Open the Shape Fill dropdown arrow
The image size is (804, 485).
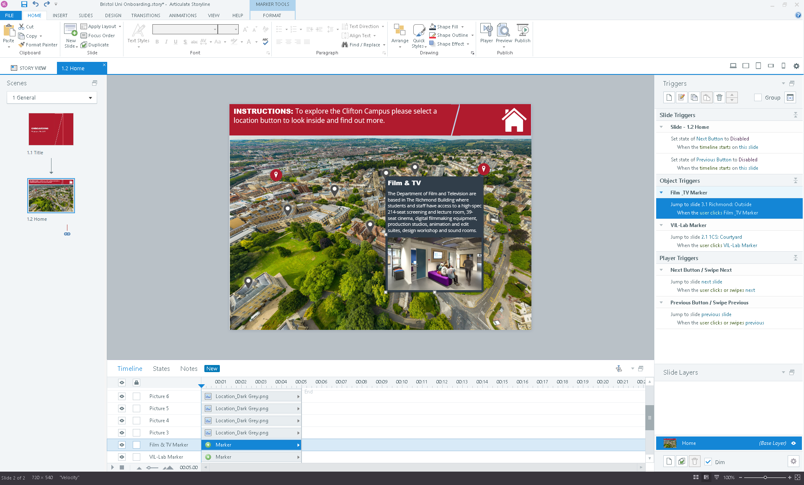(x=462, y=27)
